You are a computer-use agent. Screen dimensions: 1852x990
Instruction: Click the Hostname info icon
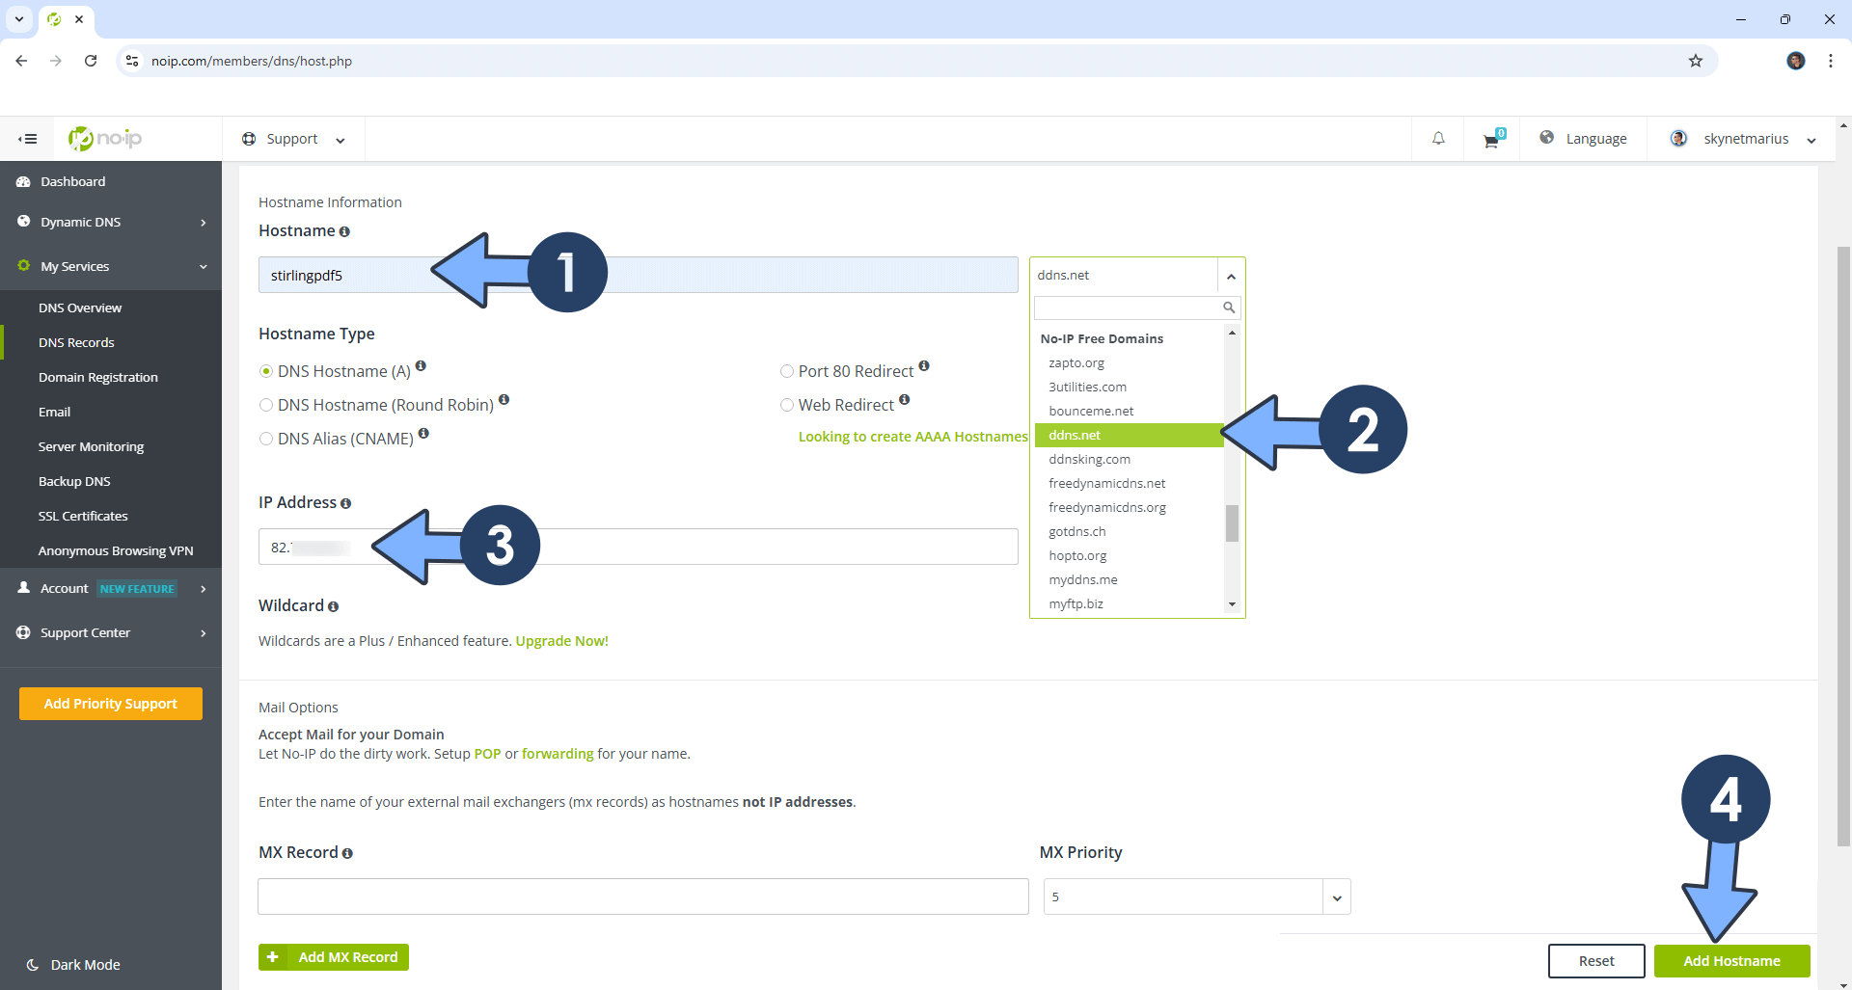click(344, 232)
